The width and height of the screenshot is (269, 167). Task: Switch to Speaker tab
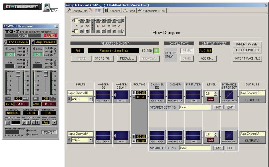coord(112,11)
